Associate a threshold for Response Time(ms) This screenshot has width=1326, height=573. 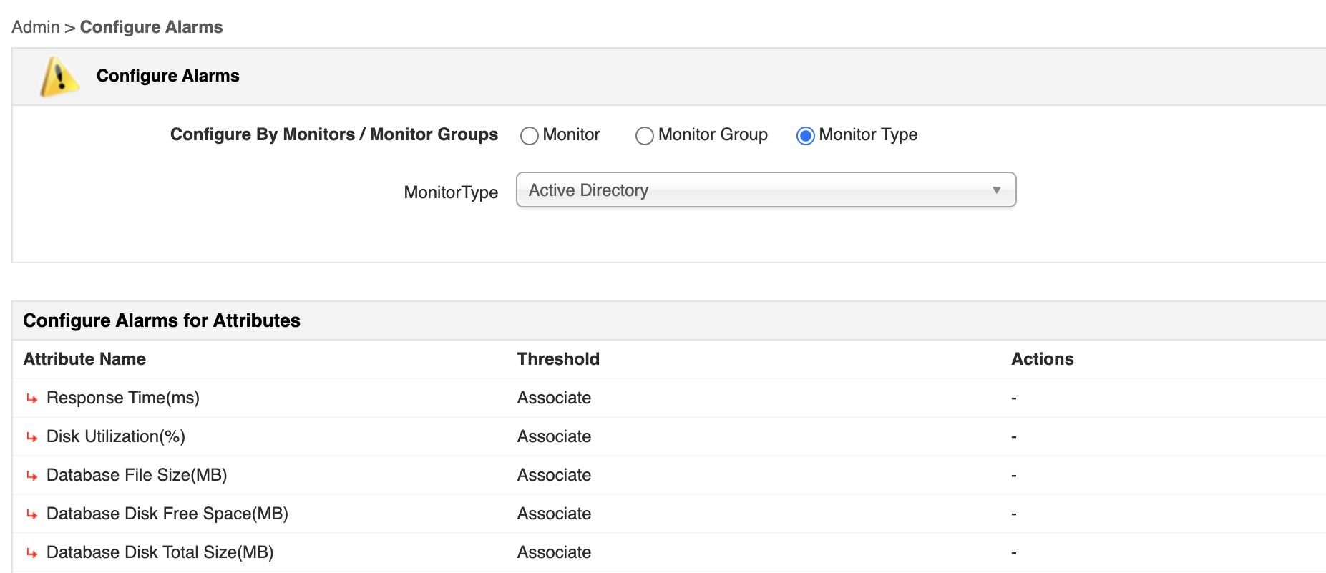pos(554,398)
